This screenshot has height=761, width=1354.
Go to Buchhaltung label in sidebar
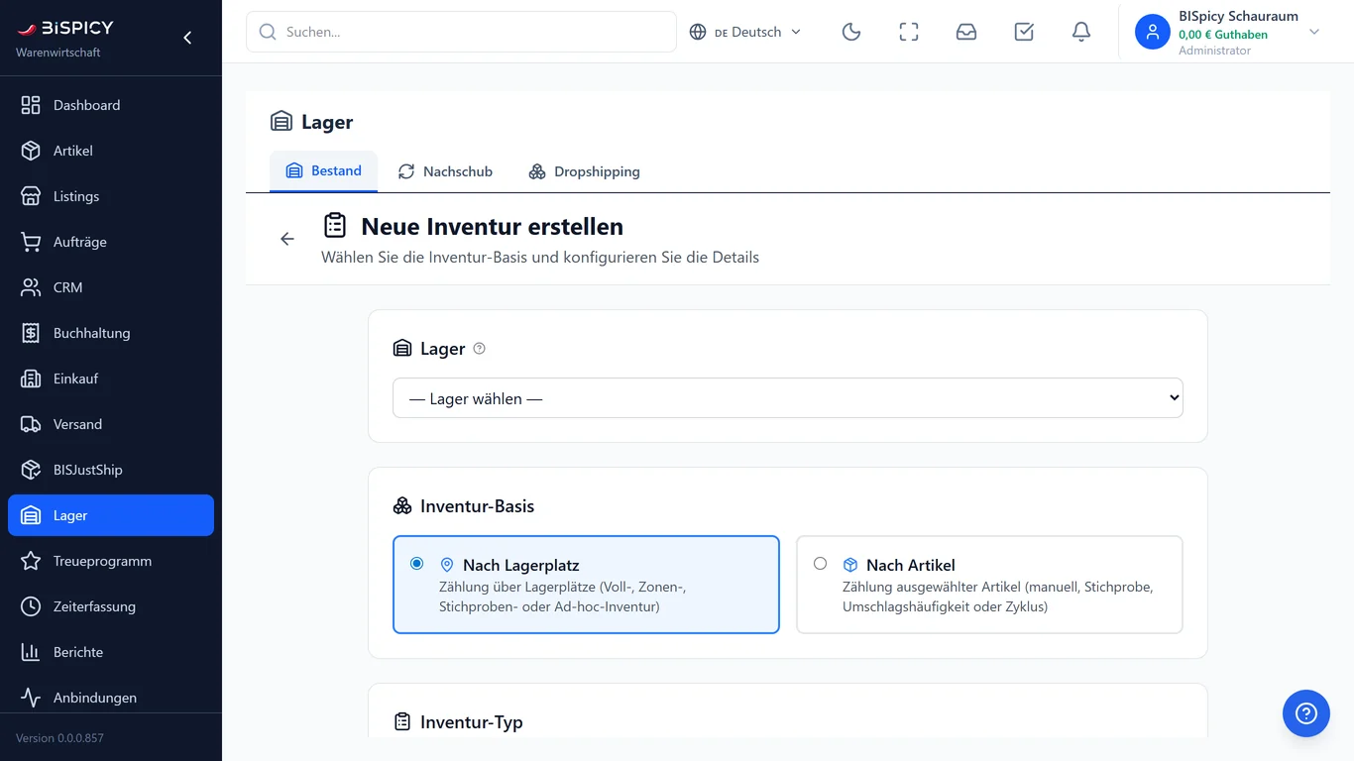click(92, 333)
